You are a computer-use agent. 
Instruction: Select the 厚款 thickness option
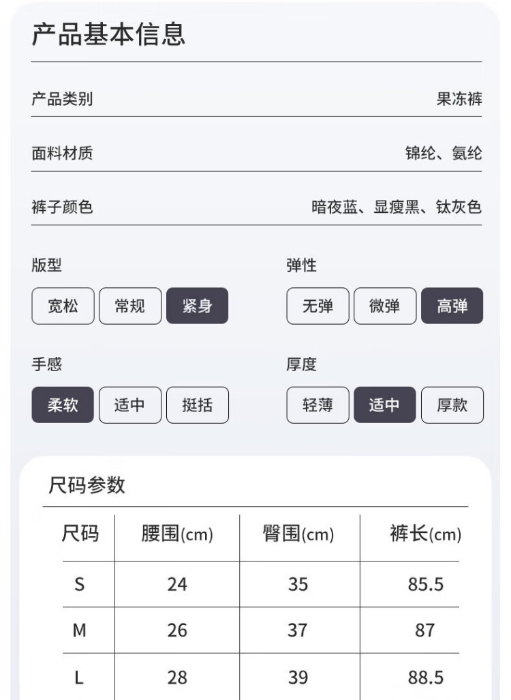[x=452, y=405]
